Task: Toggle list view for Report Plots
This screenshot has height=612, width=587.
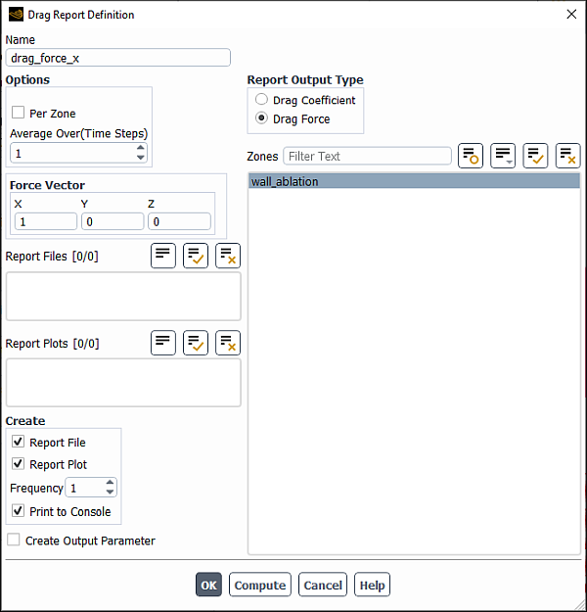Action: (x=163, y=343)
